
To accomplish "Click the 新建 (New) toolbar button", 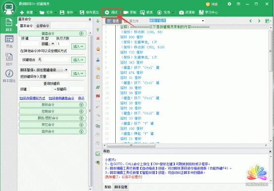I will point(27,12).
